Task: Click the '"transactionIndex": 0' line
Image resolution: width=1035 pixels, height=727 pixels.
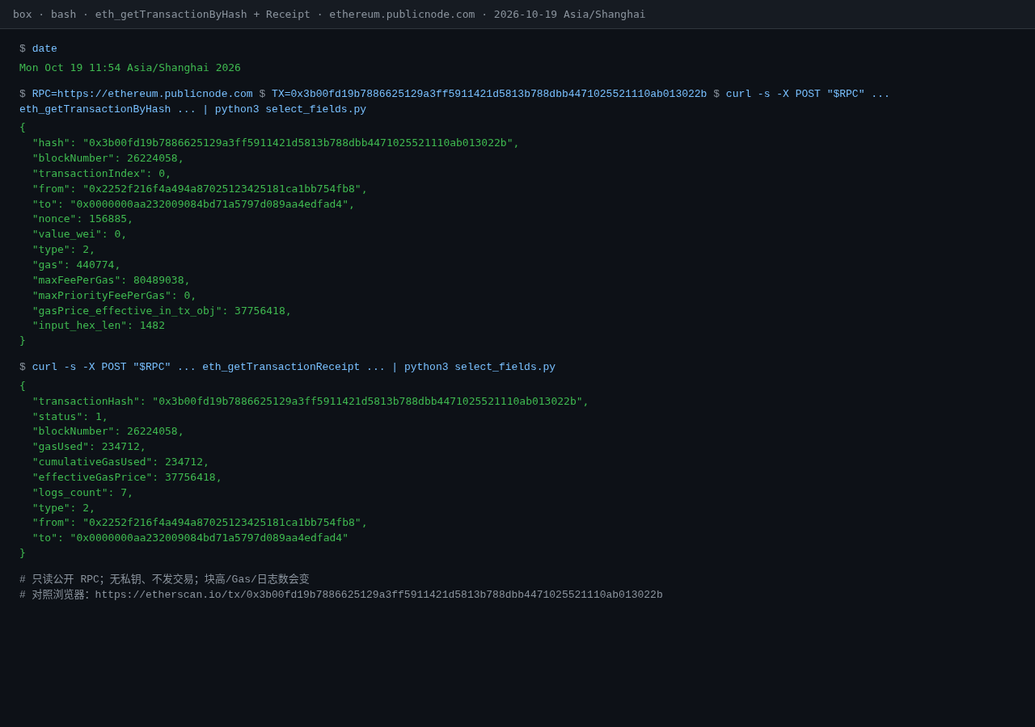Action: click(102, 174)
